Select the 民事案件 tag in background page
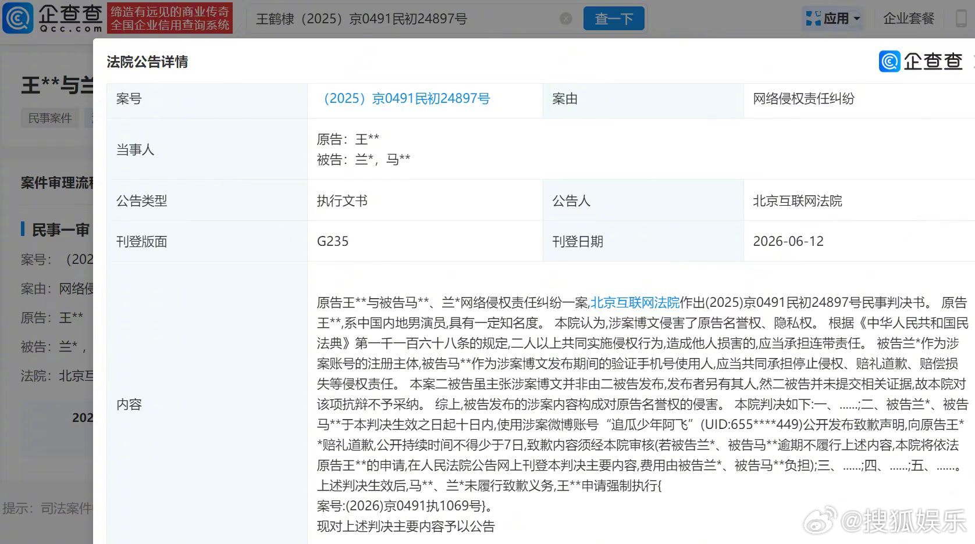 point(50,118)
